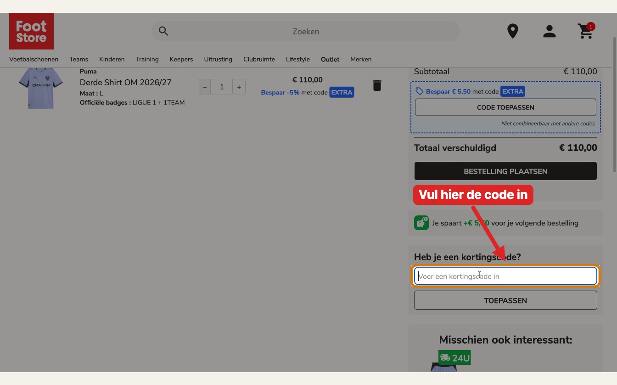The image size is (617, 385).
Task: Click the Zoeken search field
Action: click(306, 31)
